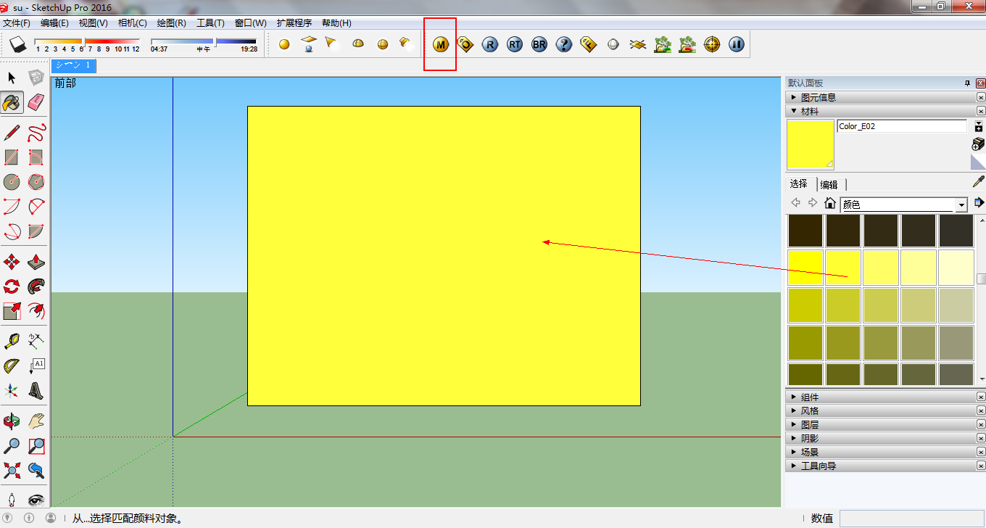Open the 编辑(E) menu
Viewport: 986px width, 528px height.
(x=54, y=23)
